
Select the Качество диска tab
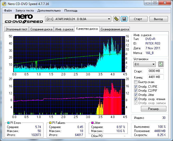(x=87, y=29)
